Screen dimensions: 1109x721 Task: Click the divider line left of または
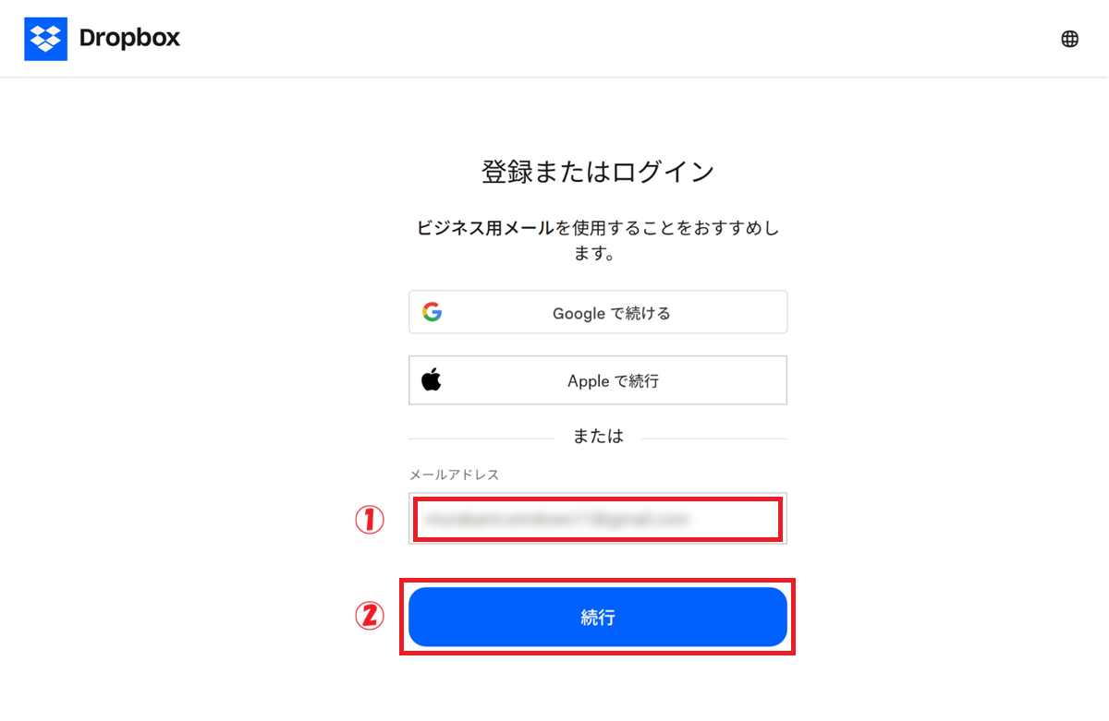pyautogui.click(x=481, y=439)
